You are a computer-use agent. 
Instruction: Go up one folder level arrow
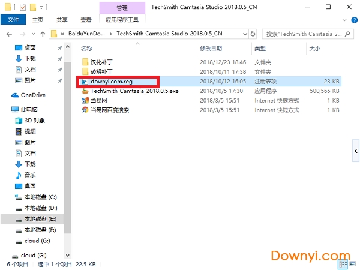pos(43,34)
